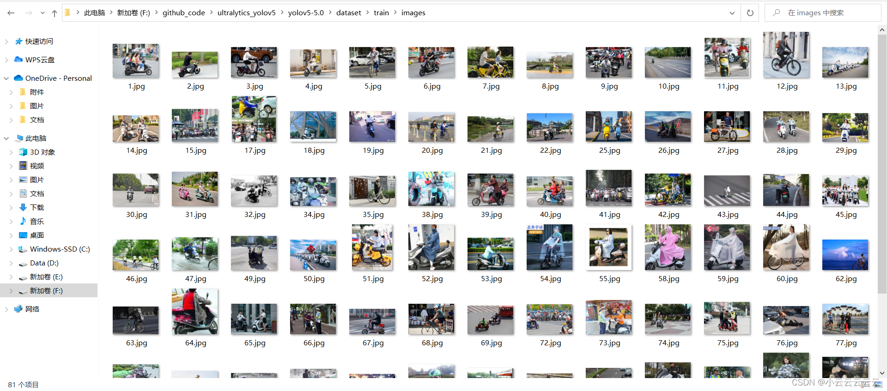Switch to large icons view in status bar
Image resolution: width=887 pixels, height=391 pixels.
point(878,385)
